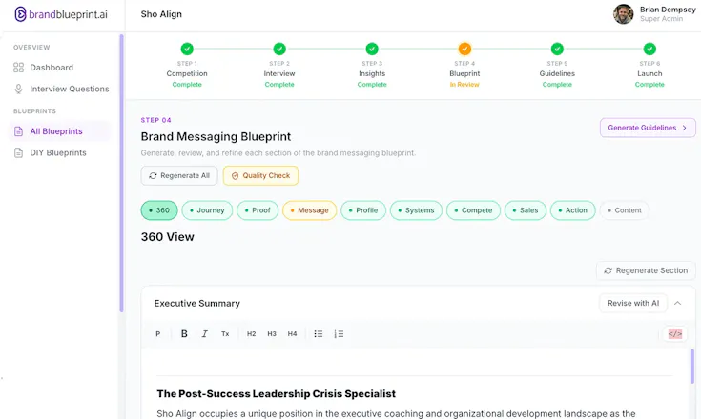Insert a numbered list
The height and width of the screenshot is (419, 701).
coord(339,334)
